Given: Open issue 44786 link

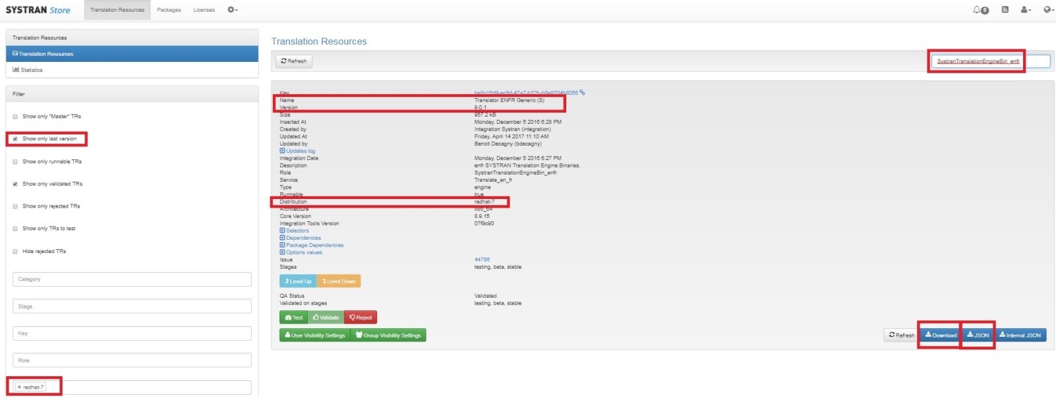Looking at the screenshot, I should 482,260.
